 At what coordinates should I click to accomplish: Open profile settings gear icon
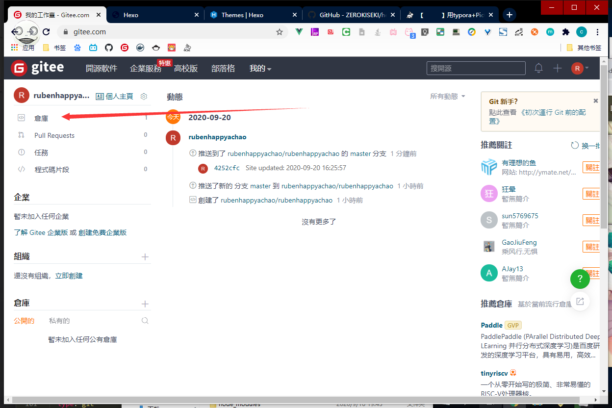click(144, 96)
